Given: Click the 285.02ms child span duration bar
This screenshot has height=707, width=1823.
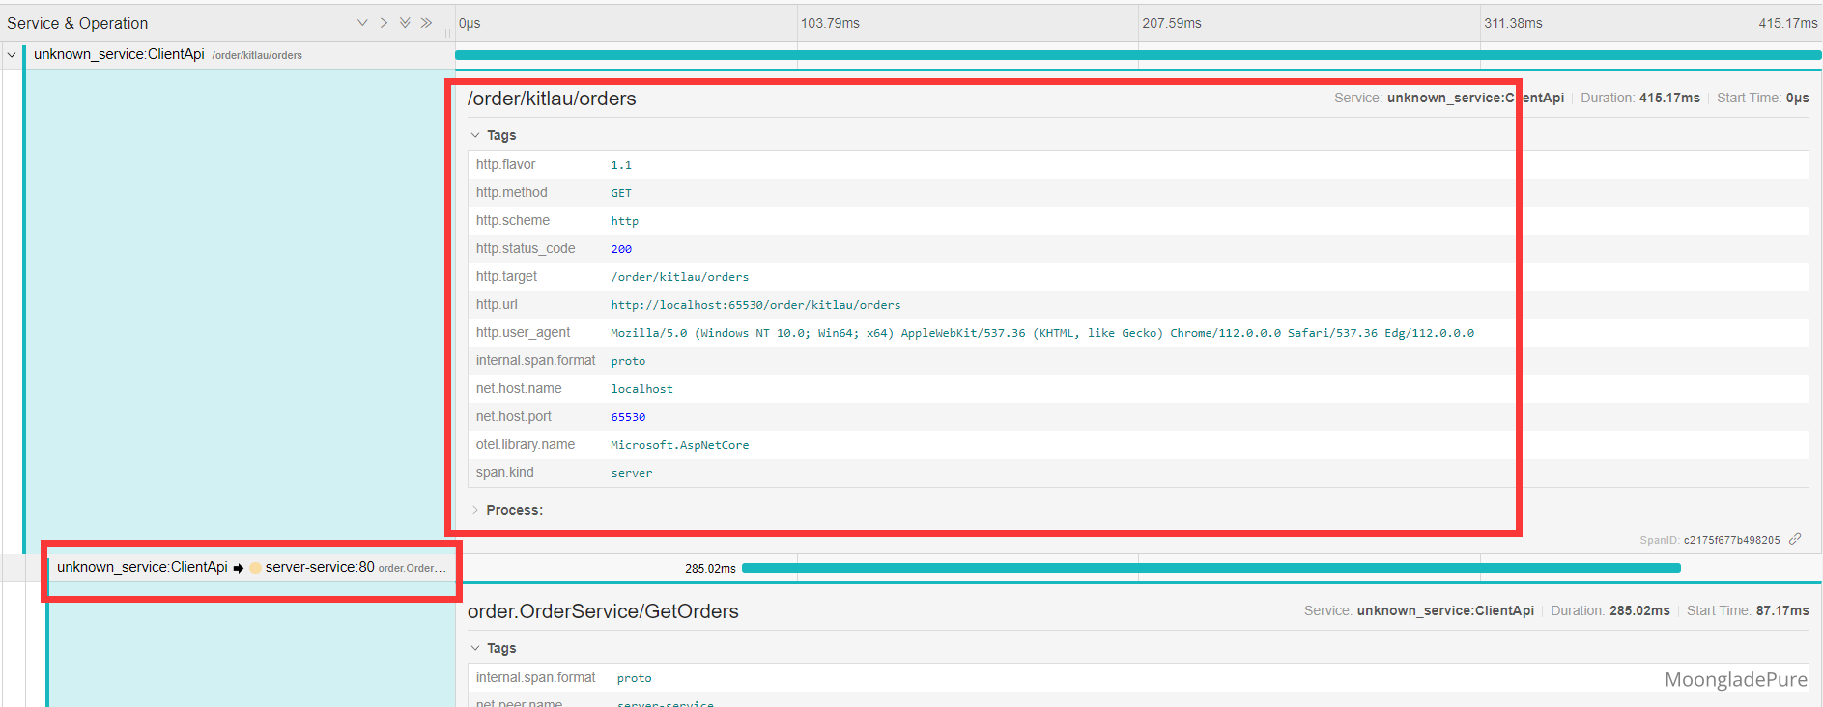Looking at the screenshot, I should 1211,568.
